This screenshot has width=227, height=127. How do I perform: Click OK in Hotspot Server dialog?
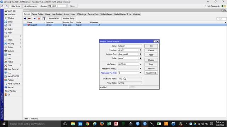point(151,46)
